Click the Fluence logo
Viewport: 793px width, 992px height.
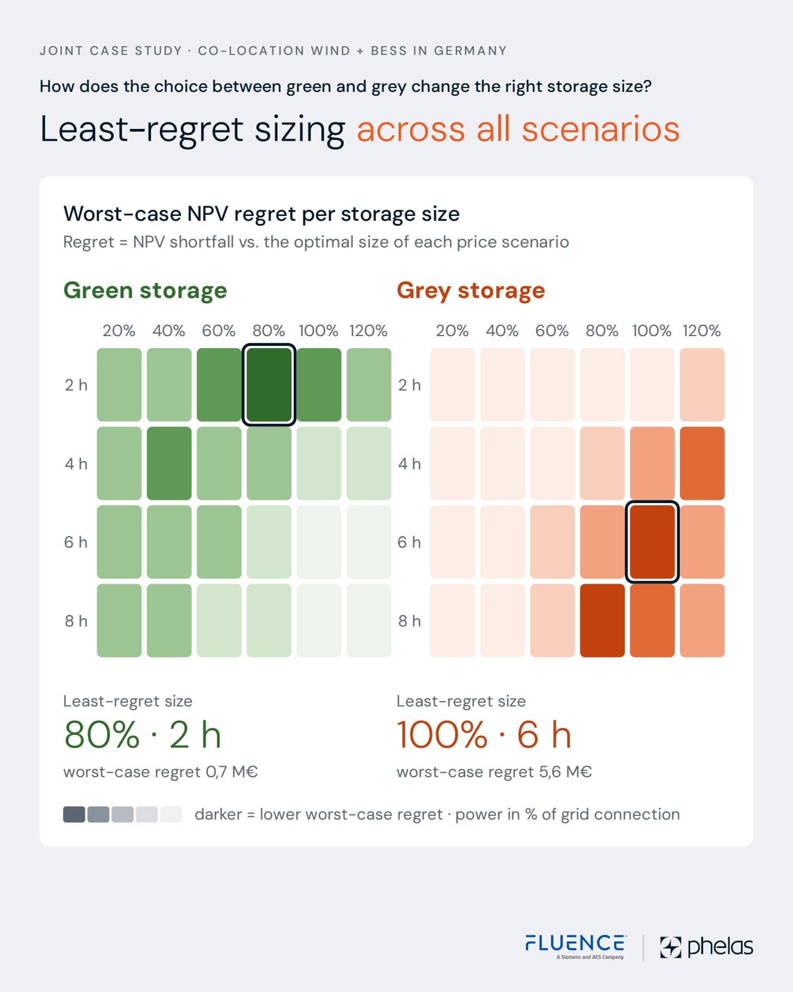(x=575, y=947)
